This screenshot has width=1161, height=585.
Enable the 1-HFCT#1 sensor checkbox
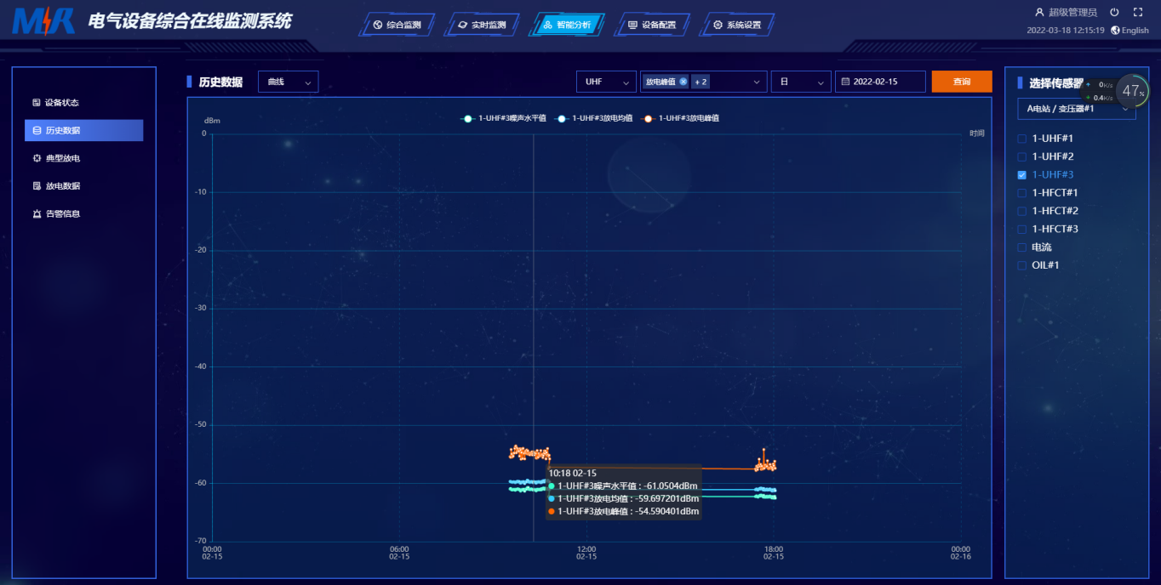point(1022,193)
